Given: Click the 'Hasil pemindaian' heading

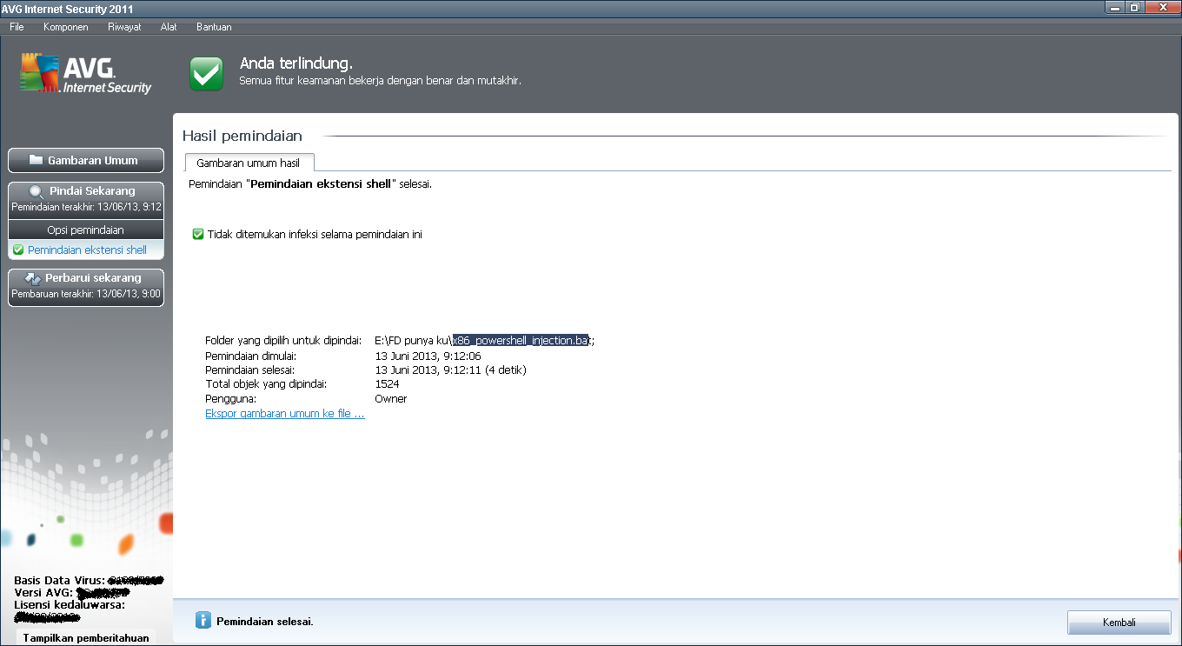Looking at the screenshot, I should tap(242, 136).
